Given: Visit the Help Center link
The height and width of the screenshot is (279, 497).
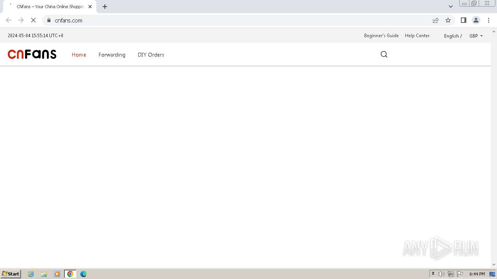Looking at the screenshot, I should pos(417,36).
